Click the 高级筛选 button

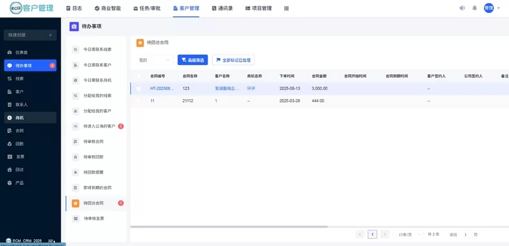[x=193, y=60]
